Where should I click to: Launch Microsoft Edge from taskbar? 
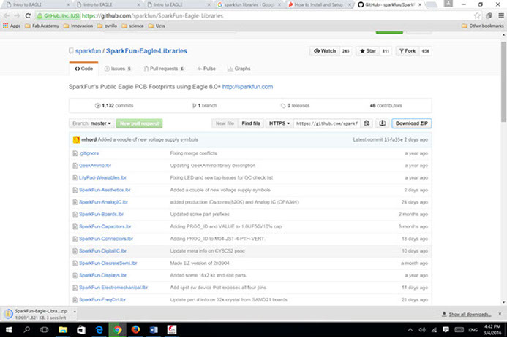(99, 330)
